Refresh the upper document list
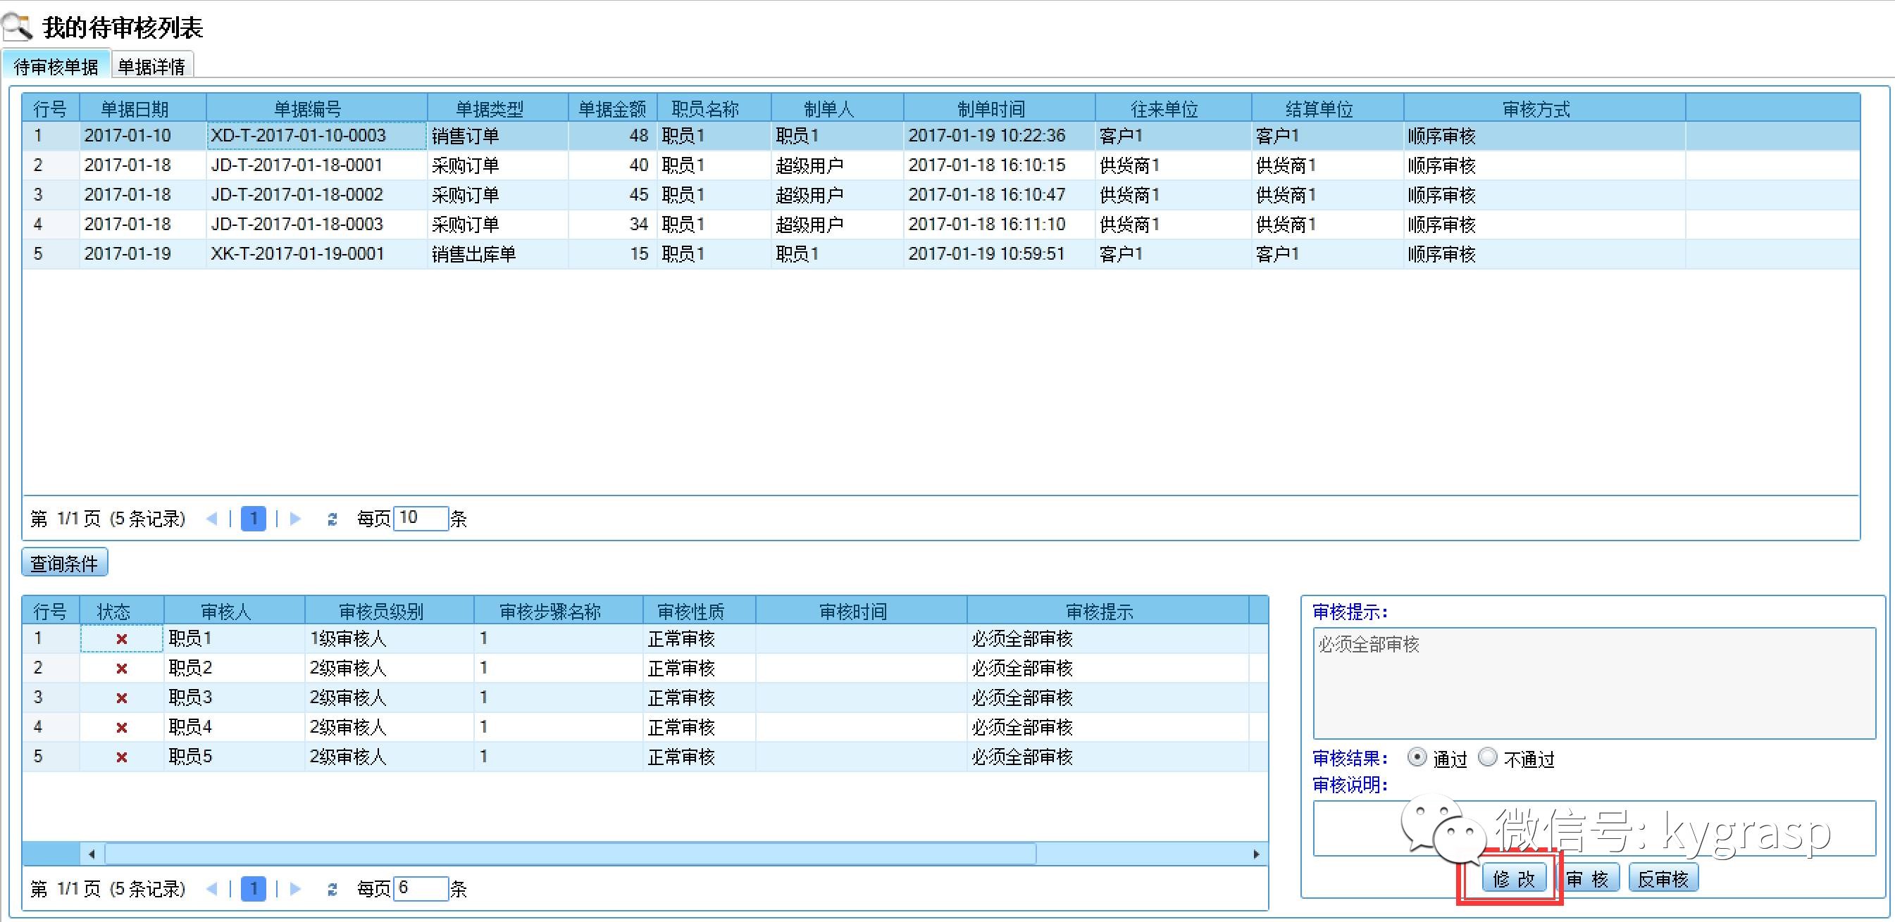The image size is (1895, 922). pyautogui.click(x=332, y=519)
